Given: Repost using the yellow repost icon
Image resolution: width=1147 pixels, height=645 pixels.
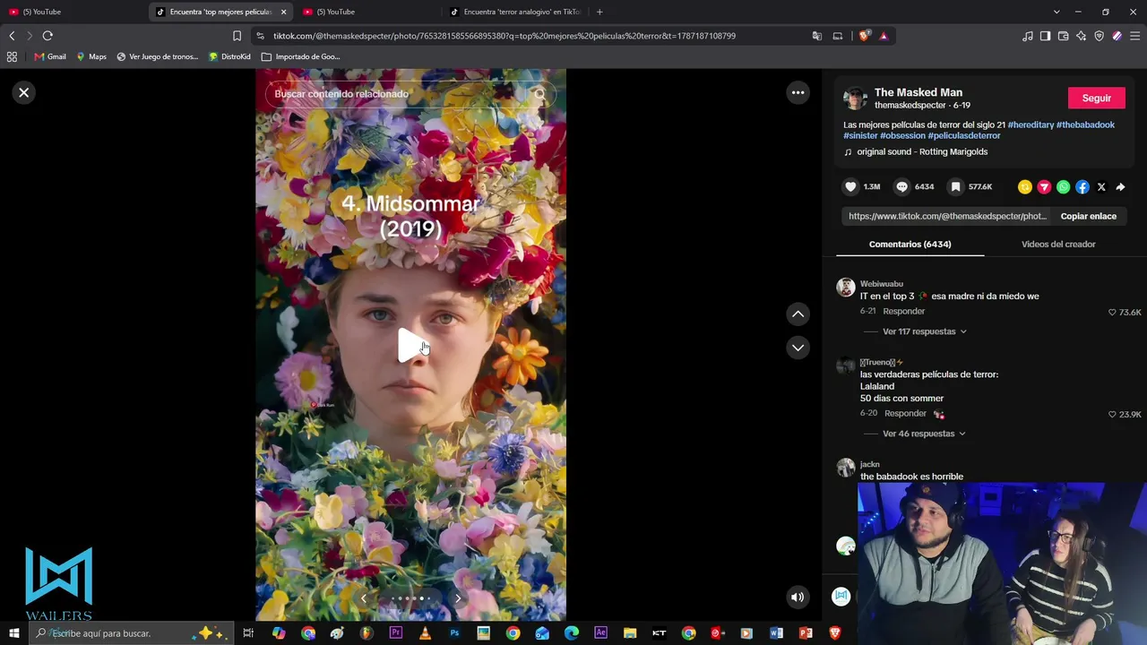Looking at the screenshot, I should click(x=1025, y=187).
